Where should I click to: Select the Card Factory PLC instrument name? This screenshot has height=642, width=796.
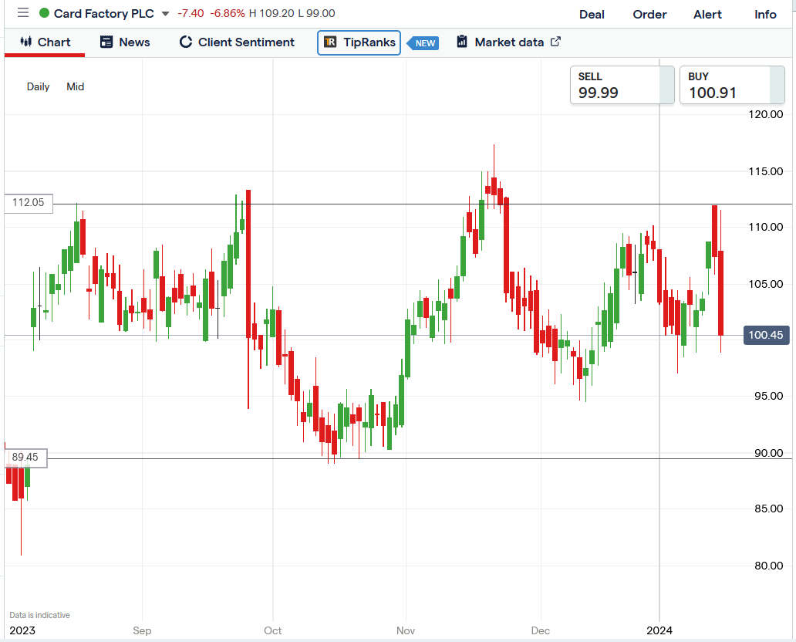coord(103,14)
